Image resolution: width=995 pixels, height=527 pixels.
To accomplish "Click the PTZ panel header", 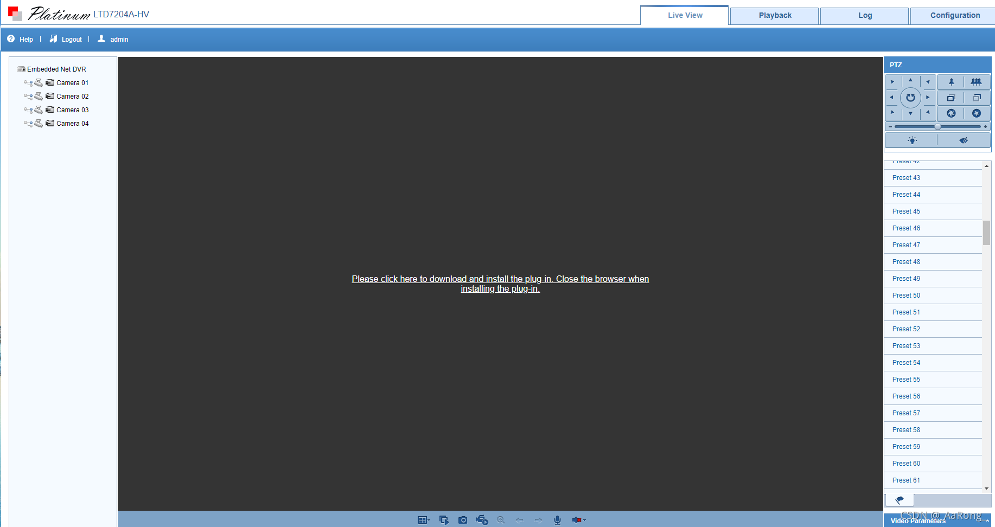I will click(x=937, y=65).
